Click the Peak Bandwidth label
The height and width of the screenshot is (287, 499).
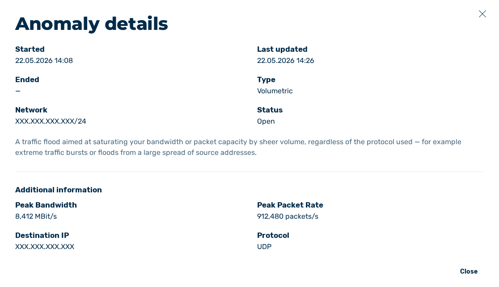tap(46, 205)
